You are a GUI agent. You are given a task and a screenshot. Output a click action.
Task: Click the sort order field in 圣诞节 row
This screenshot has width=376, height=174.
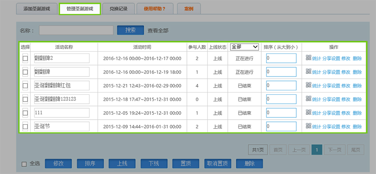pos(281,126)
